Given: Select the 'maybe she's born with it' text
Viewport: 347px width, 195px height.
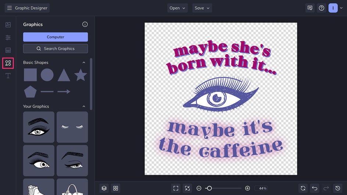Looking at the screenshot, I should 221,58.
